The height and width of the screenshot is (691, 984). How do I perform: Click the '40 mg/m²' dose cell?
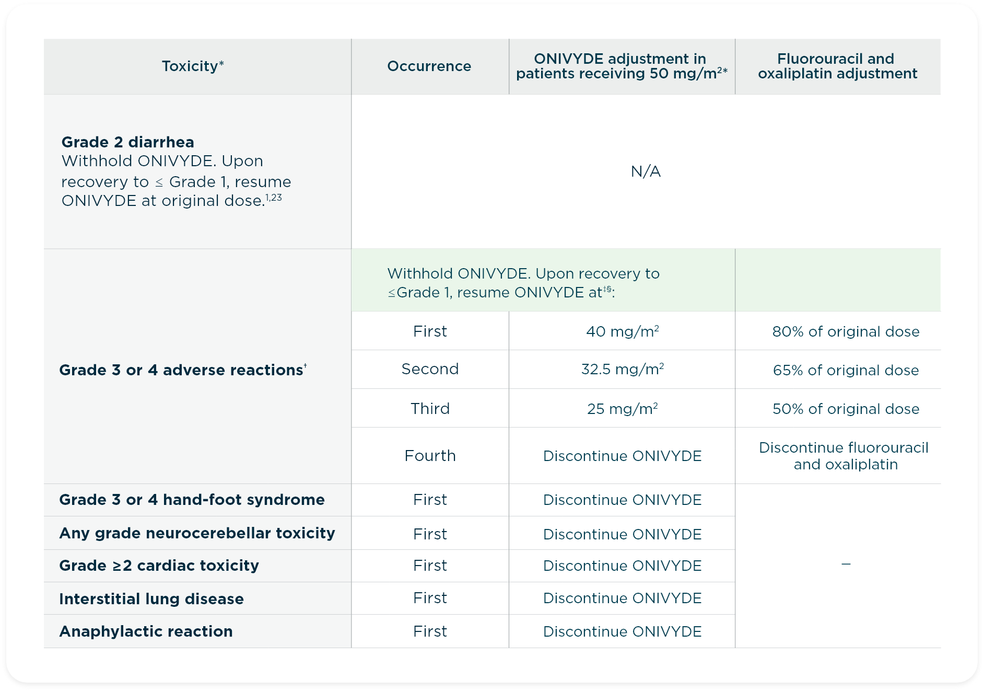point(622,331)
